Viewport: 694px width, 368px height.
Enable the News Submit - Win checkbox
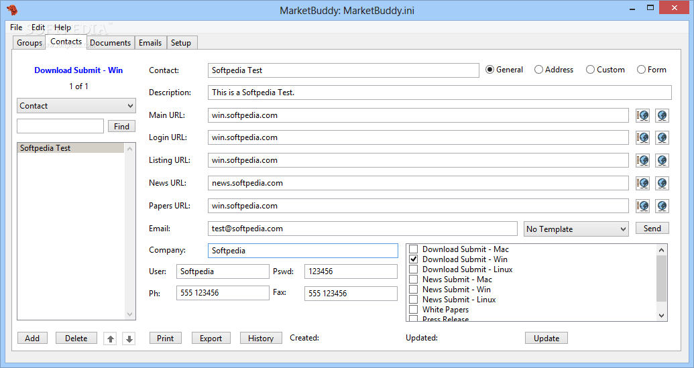[x=414, y=290]
